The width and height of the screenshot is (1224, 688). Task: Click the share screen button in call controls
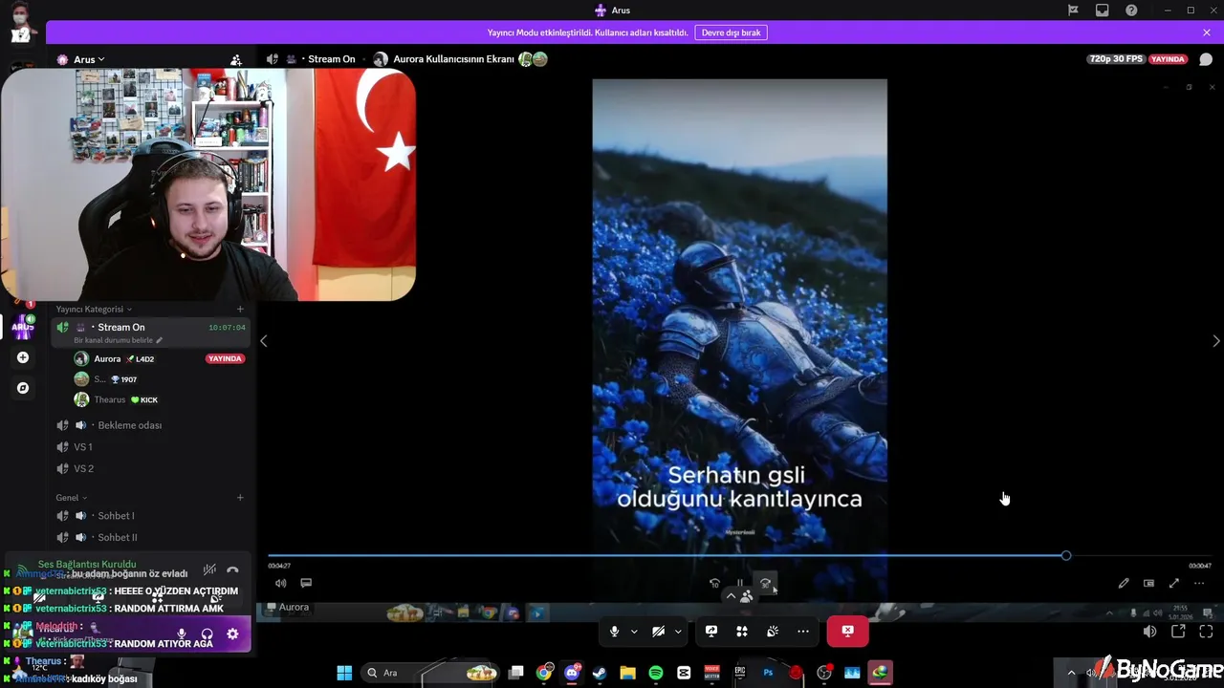click(711, 632)
